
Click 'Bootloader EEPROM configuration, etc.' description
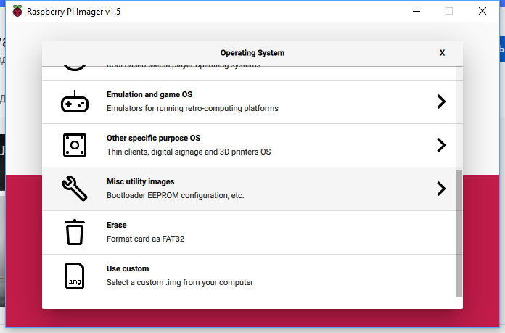[176, 195]
